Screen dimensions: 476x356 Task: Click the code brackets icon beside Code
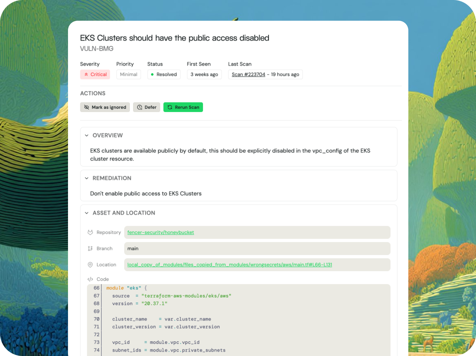[90, 279]
